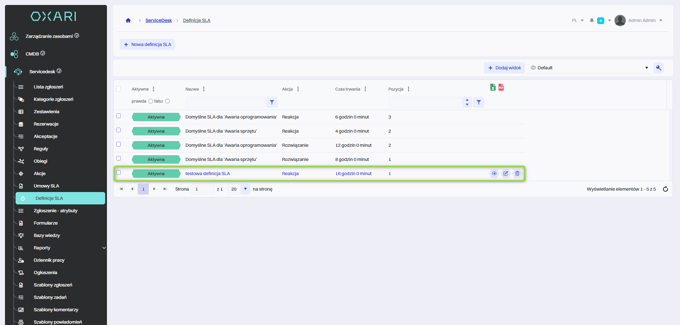
Task: View testowa definicja SLA details
Action: [x=494, y=174]
